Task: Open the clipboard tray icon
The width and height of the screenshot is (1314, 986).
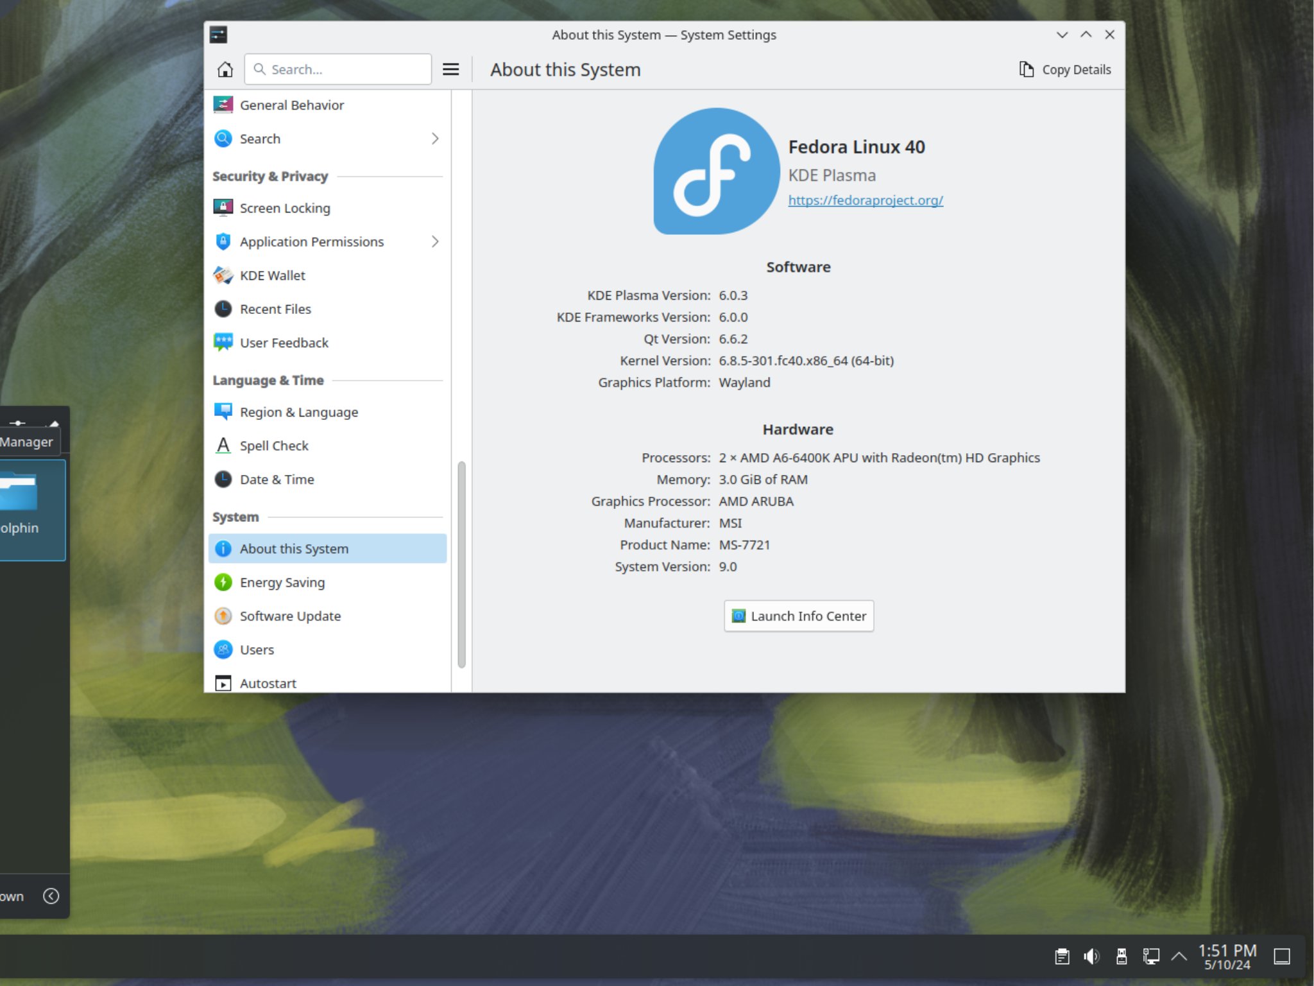Action: tap(1062, 956)
